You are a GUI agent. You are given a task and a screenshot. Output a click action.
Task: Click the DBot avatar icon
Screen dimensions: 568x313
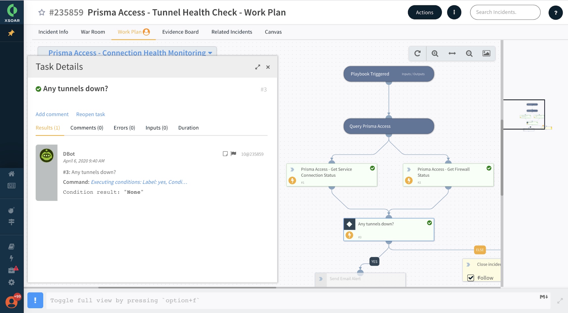pos(47,155)
